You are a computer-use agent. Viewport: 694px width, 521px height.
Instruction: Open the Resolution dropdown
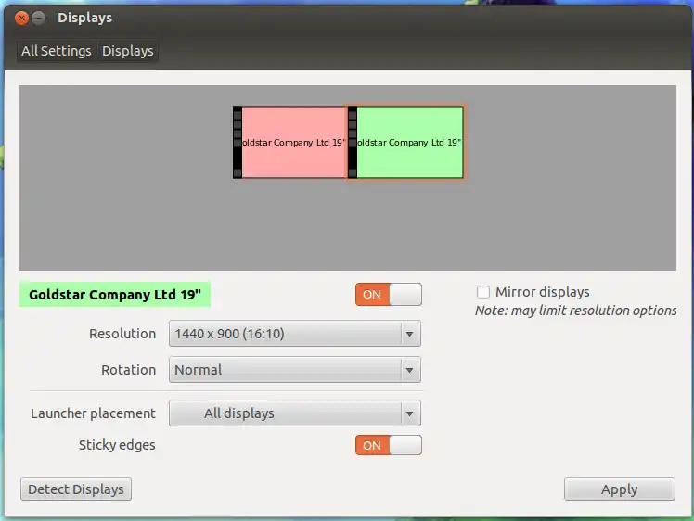point(295,334)
